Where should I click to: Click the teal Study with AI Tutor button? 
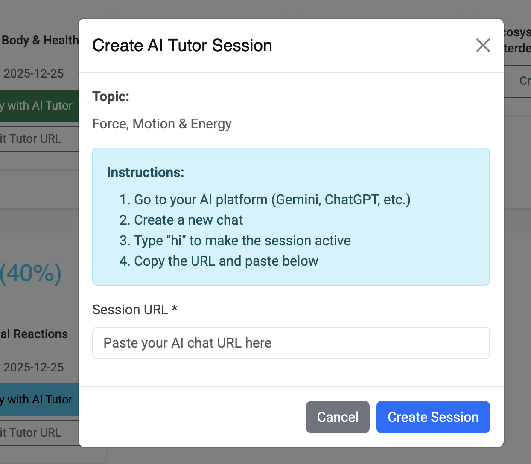point(38,400)
